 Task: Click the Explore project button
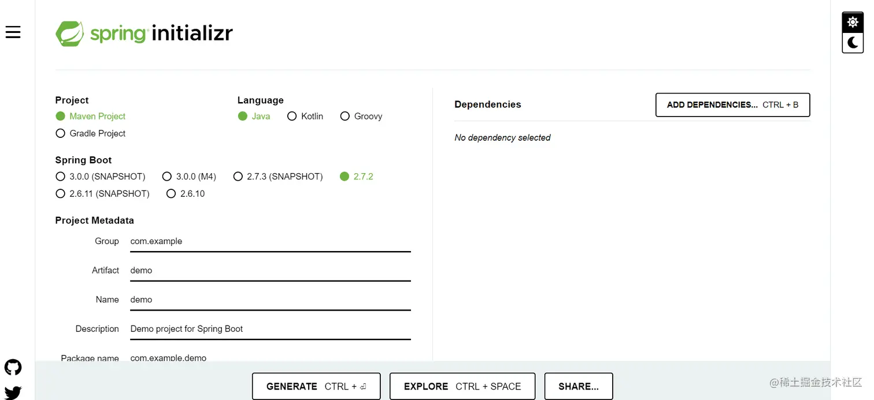coord(462,386)
